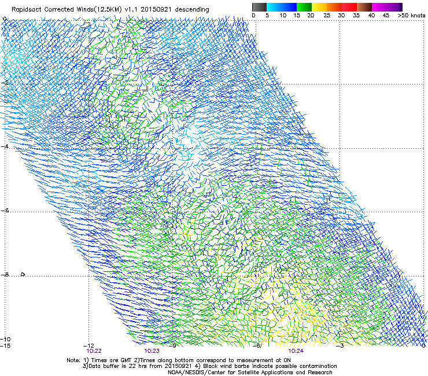Click the purple time label '10:24'

pos(296,351)
